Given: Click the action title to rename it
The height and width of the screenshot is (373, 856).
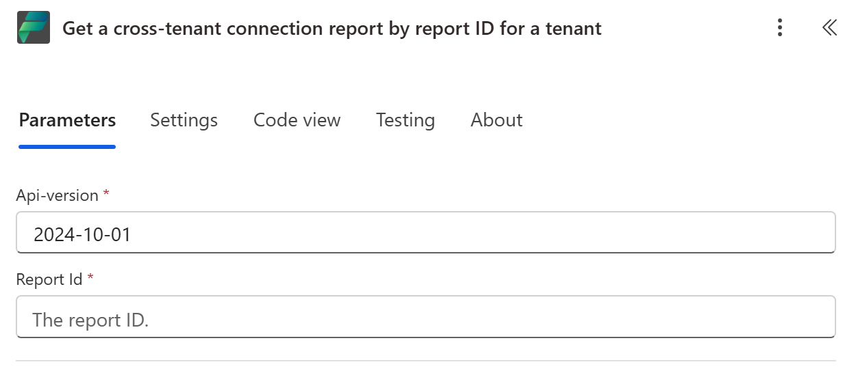Looking at the screenshot, I should (331, 29).
